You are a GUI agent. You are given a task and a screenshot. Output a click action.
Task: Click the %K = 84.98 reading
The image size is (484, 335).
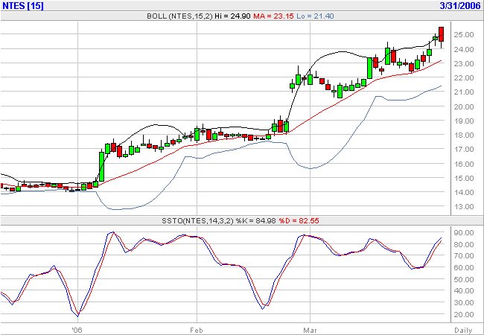pyautogui.click(x=256, y=221)
